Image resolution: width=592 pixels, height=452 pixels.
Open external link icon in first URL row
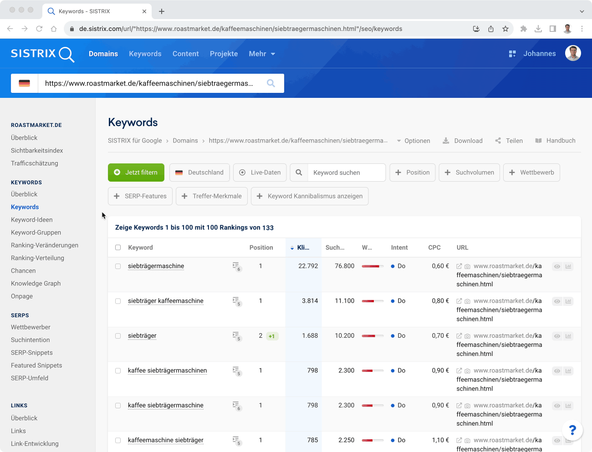(x=459, y=266)
